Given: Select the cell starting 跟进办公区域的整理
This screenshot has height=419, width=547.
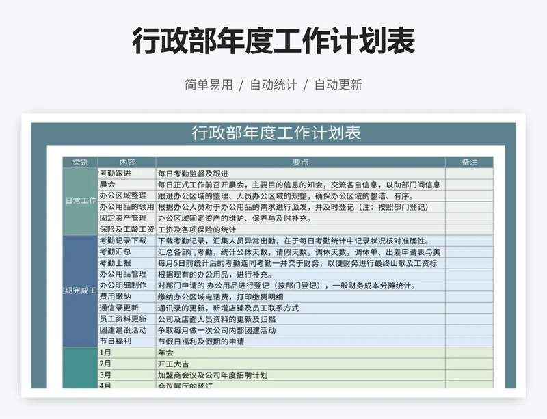Looking at the screenshot, I should [300, 195].
